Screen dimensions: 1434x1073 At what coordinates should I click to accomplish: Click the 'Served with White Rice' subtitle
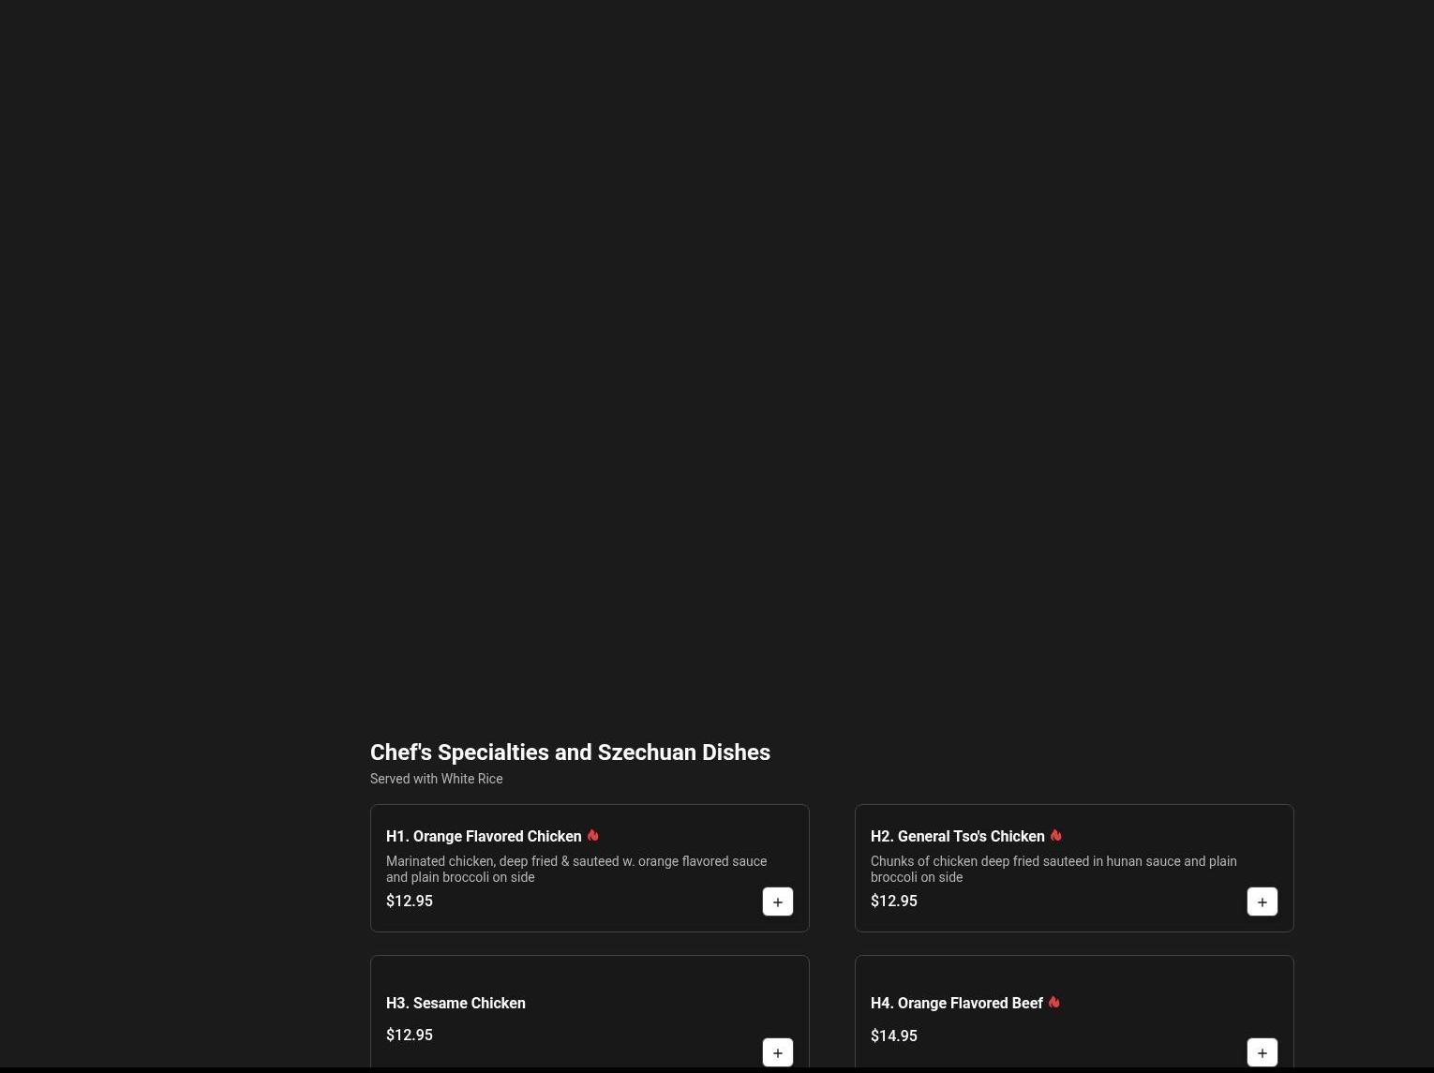coord(436,779)
